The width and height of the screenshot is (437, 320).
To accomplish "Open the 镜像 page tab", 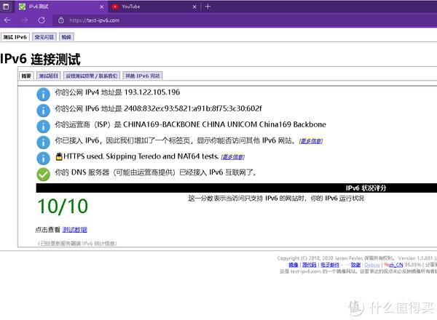I will coord(66,37).
